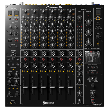Click the ISOLATOR HI knob
Image resolution: width=109 pixels, height=109 pixels.
[88, 22]
